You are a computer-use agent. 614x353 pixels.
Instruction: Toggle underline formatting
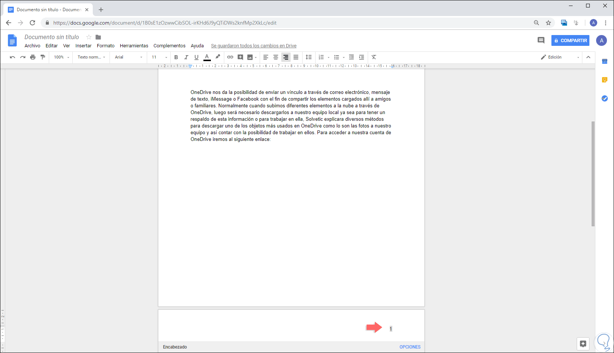tap(196, 57)
